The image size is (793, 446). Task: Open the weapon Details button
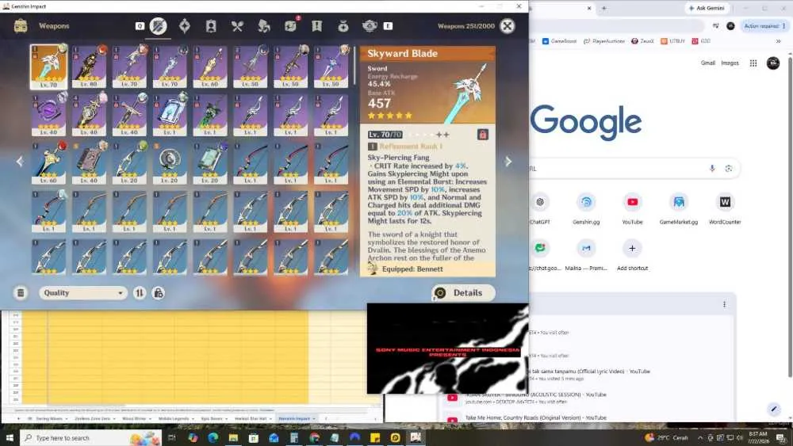[463, 292]
